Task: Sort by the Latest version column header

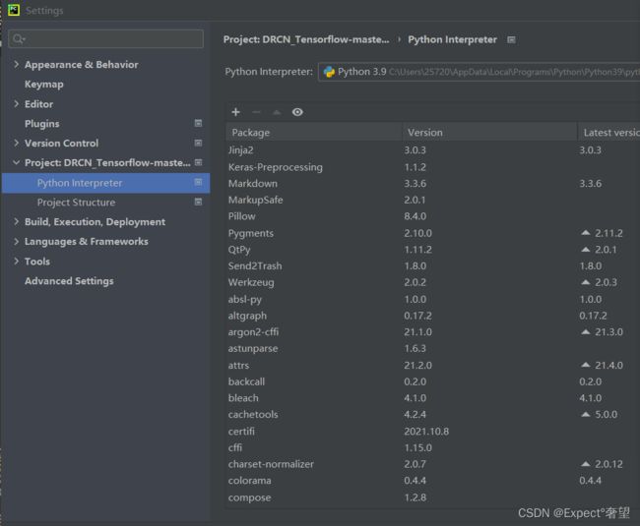Action: [x=608, y=133]
